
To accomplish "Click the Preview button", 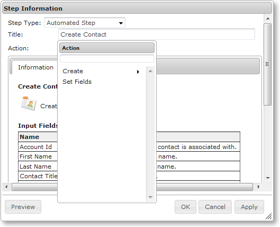I will click(23, 207).
